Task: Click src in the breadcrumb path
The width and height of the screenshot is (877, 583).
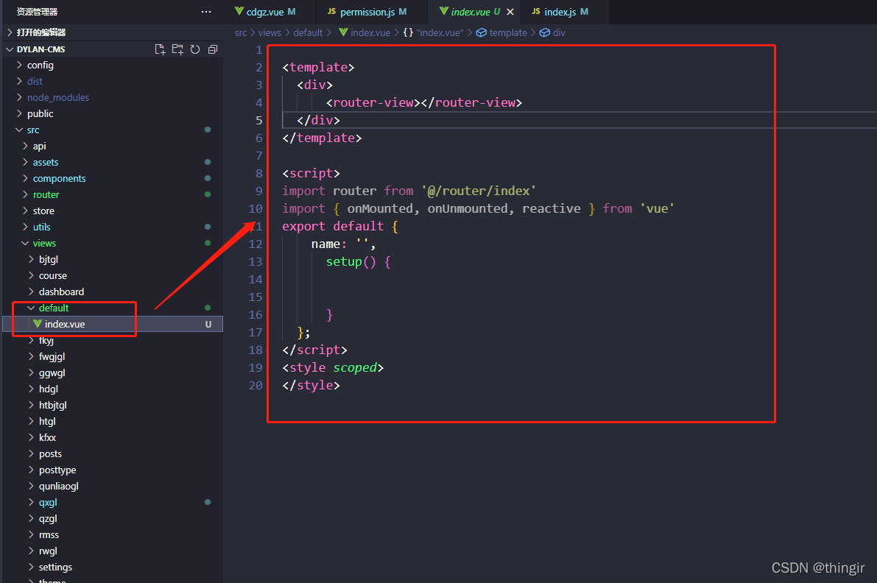Action: pyautogui.click(x=241, y=32)
